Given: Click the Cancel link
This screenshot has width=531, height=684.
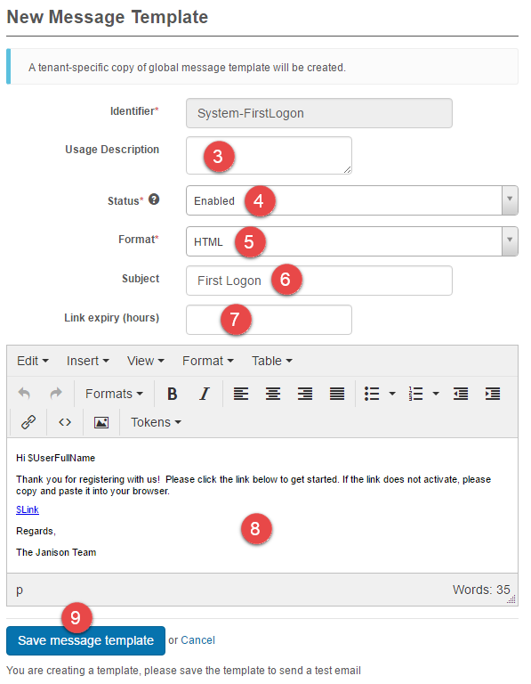Looking at the screenshot, I should point(197,640).
